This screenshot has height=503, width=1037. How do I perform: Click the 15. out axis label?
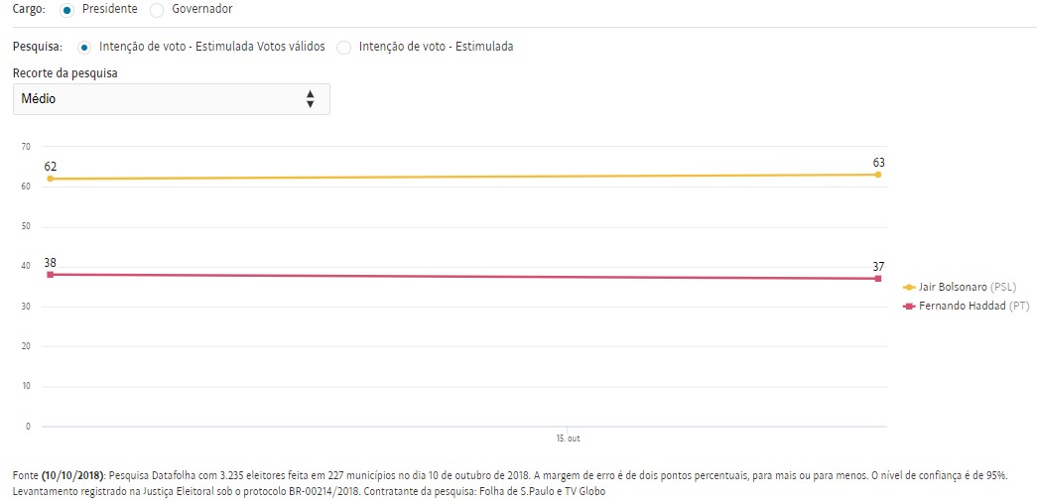[568, 438]
